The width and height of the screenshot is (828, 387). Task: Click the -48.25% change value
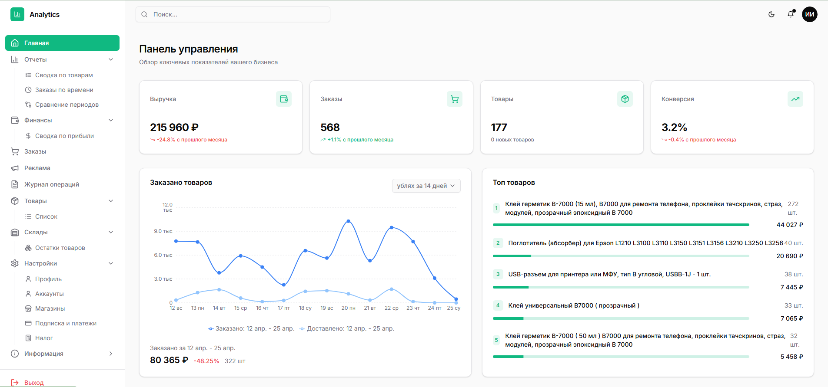pyautogui.click(x=206, y=361)
